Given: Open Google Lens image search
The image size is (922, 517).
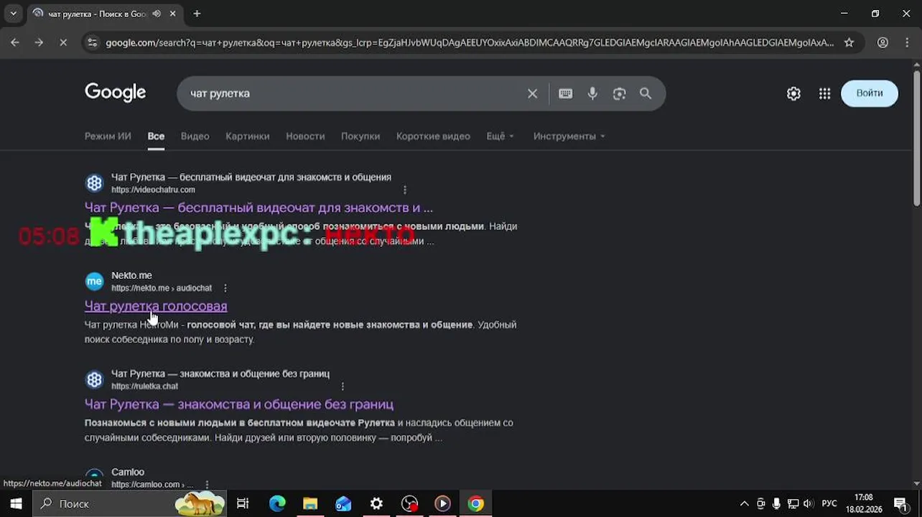Looking at the screenshot, I should coord(619,93).
